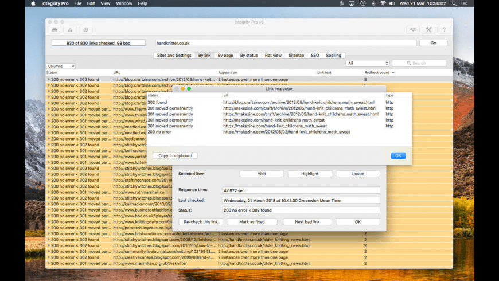Screen dimensions: 499x281
Task: Switch to the By link tab
Action: (x=204, y=56)
